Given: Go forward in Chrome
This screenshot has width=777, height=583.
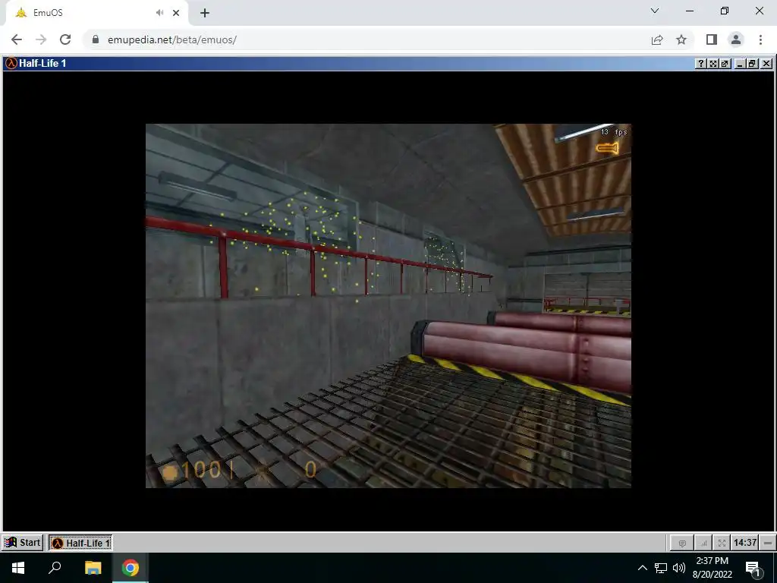Looking at the screenshot, I should click(41, 39).
